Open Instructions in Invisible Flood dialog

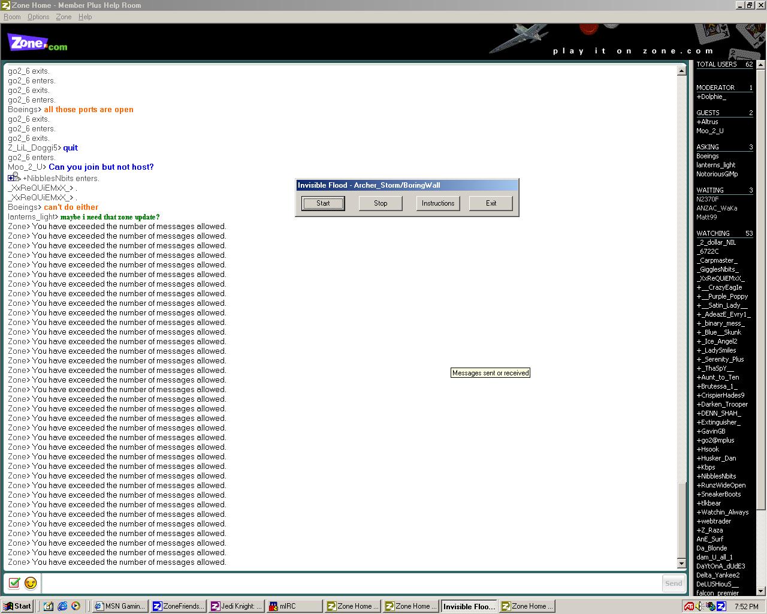tap(438, 203)
